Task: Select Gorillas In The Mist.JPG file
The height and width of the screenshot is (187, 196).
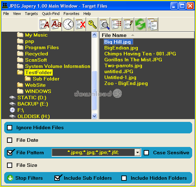Action: pos(133,60)
